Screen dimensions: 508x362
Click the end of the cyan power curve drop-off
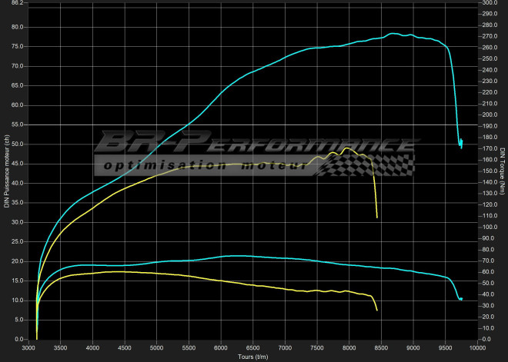click(x=461, y=146)
